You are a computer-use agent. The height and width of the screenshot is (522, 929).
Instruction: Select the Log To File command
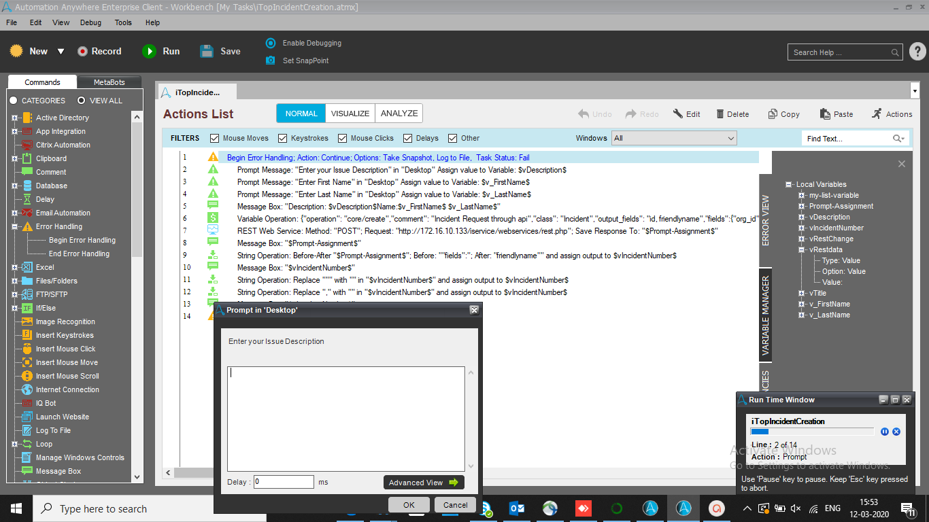[x=53, y=430]
